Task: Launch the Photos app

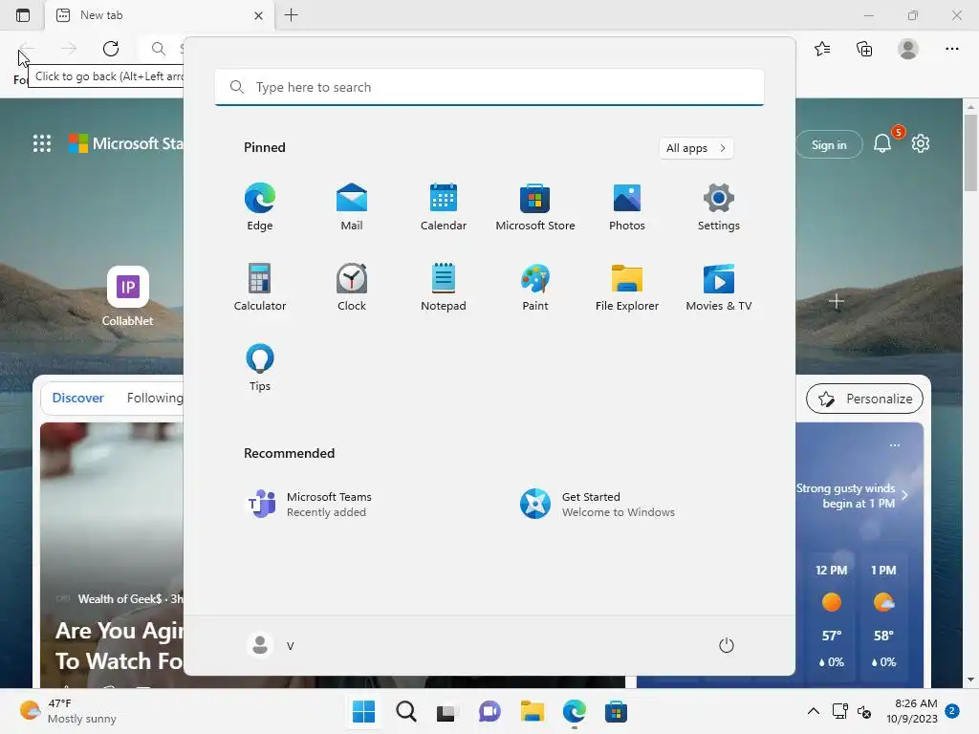Action: tap(627, 207)
